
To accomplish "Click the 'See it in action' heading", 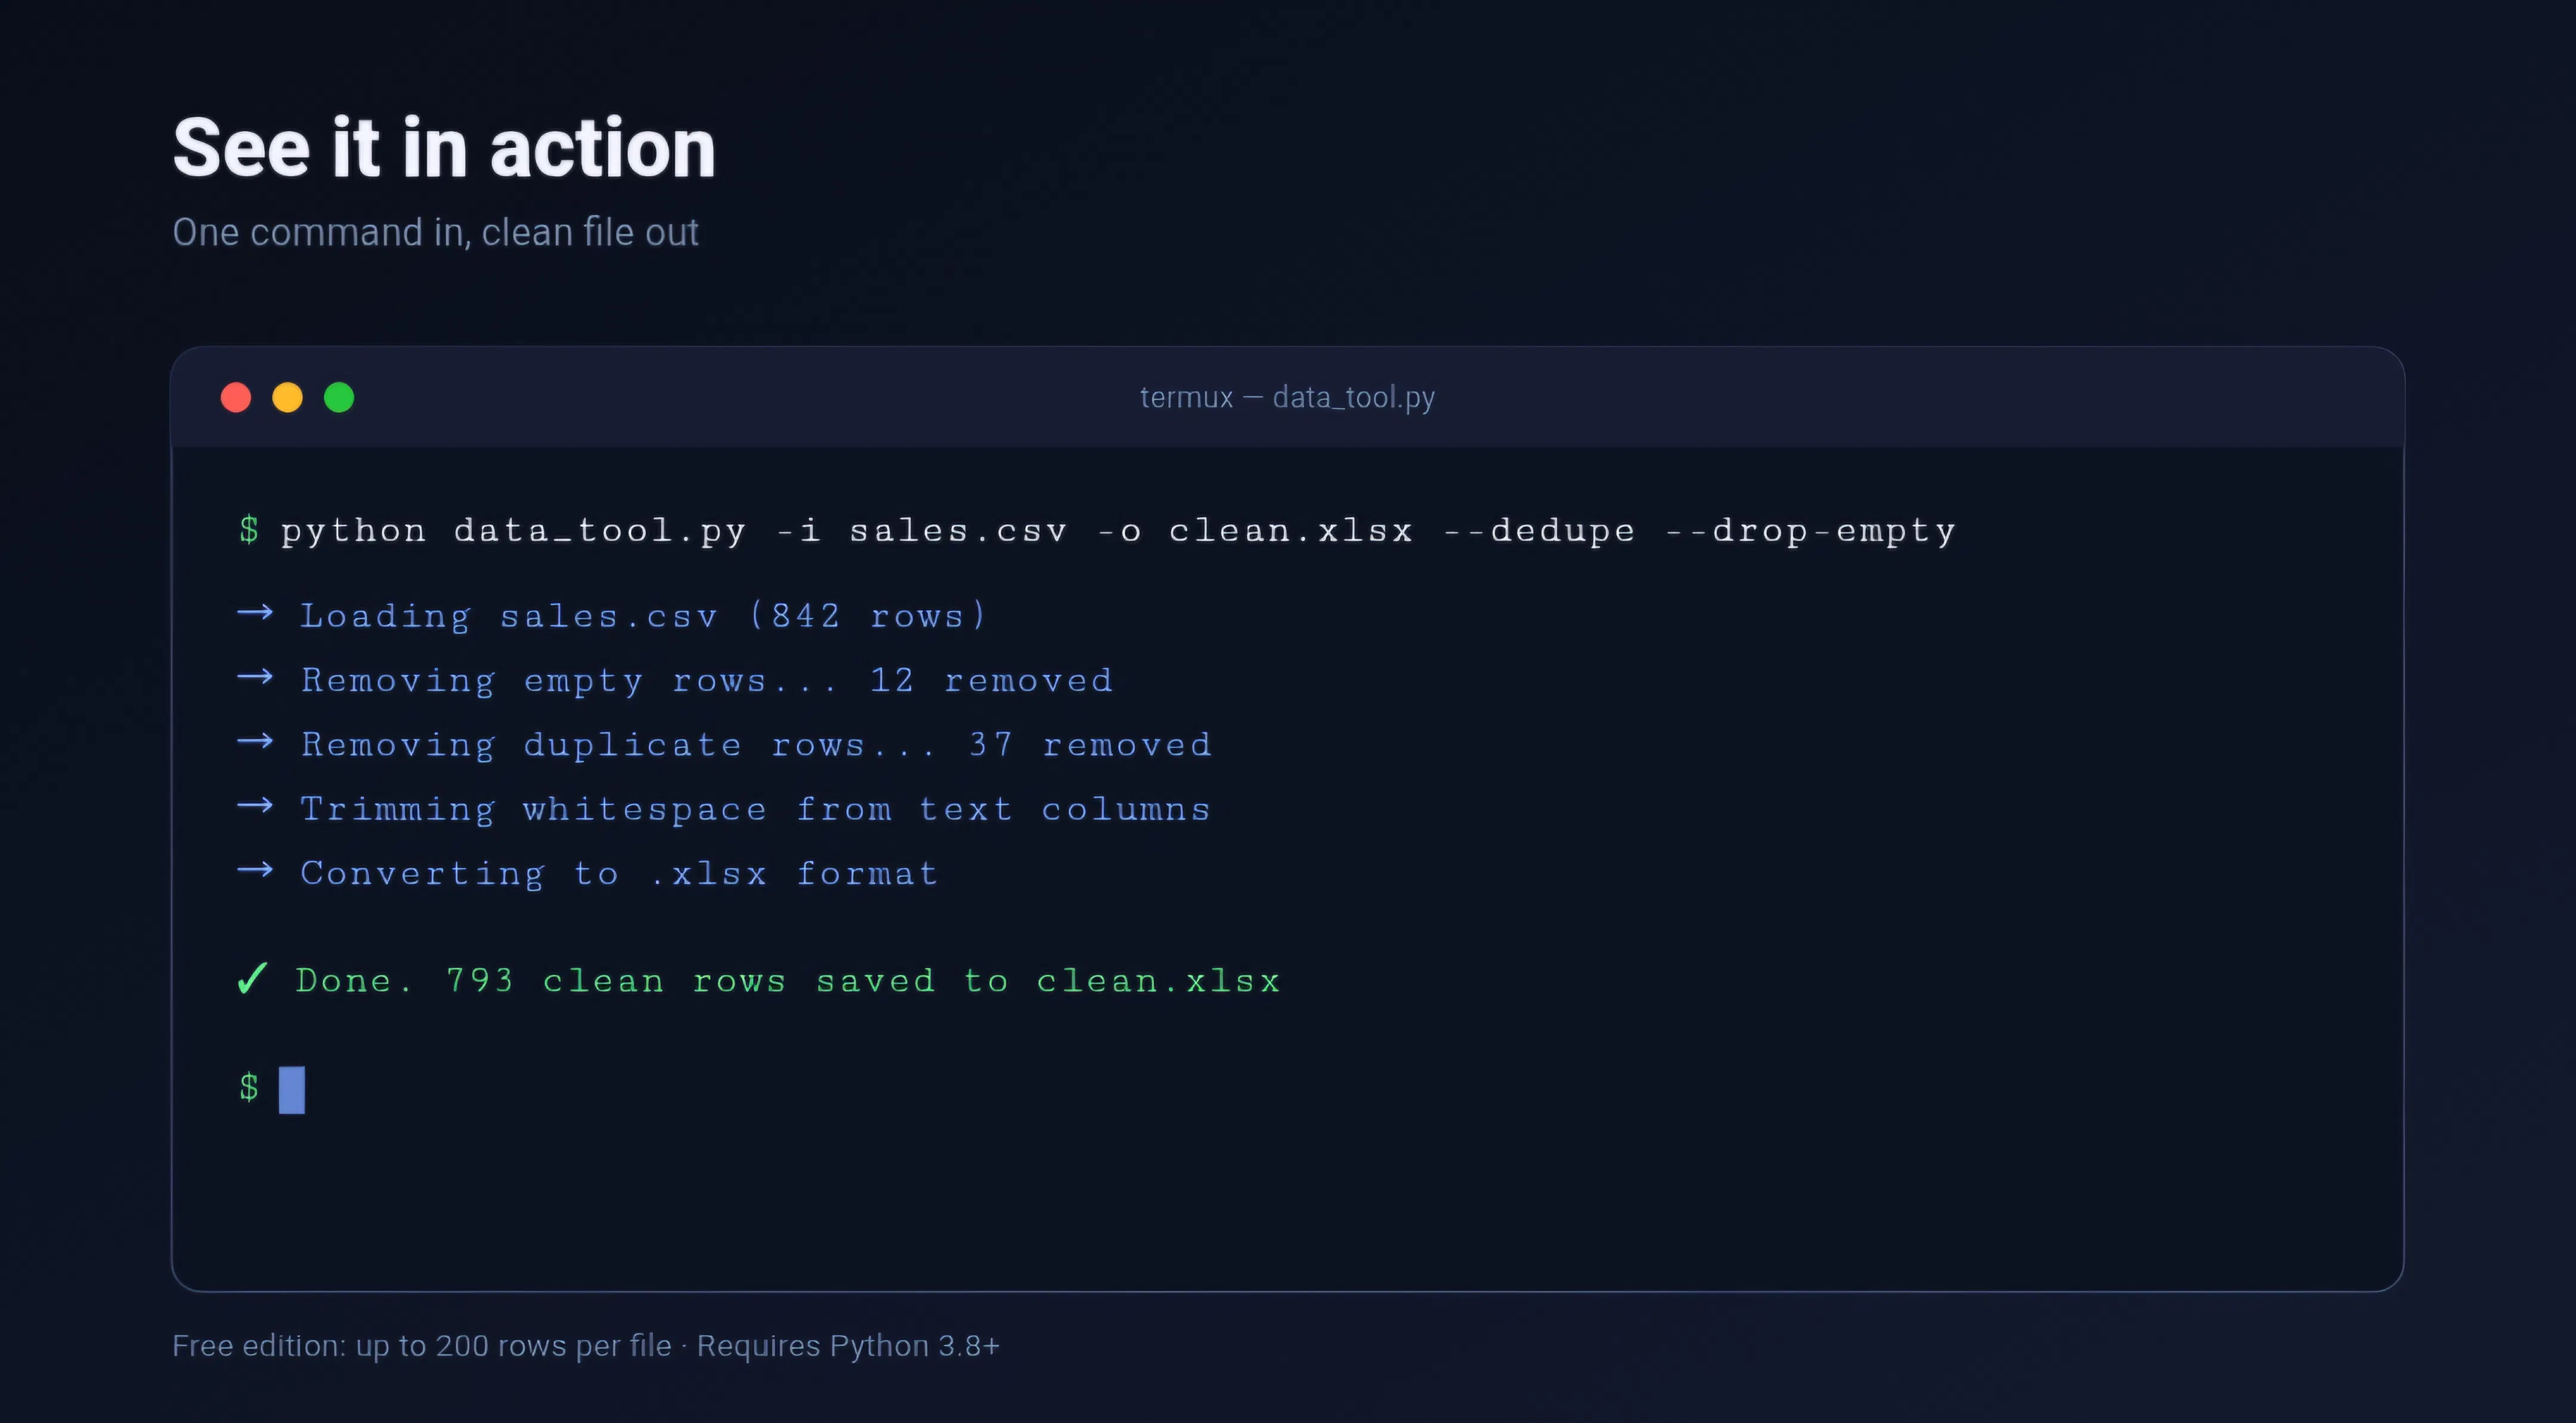I will coord(445,148).
